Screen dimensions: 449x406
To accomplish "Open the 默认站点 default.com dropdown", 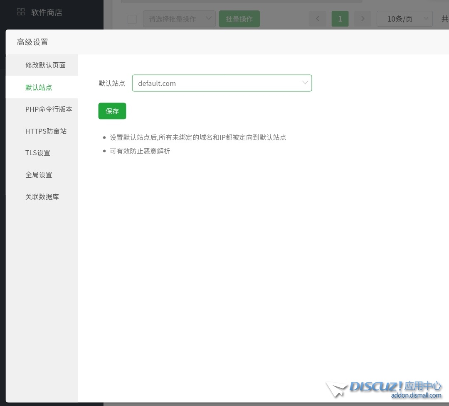I will coord(222,83).
